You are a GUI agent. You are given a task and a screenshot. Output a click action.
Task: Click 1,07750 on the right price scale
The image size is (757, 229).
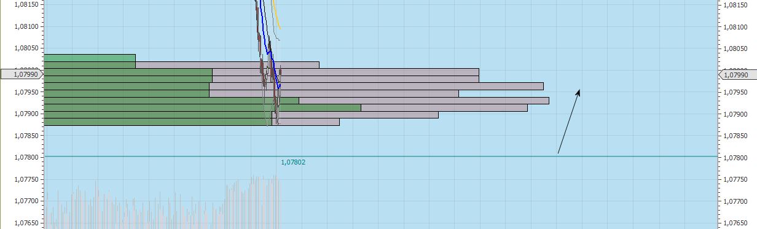735,179
